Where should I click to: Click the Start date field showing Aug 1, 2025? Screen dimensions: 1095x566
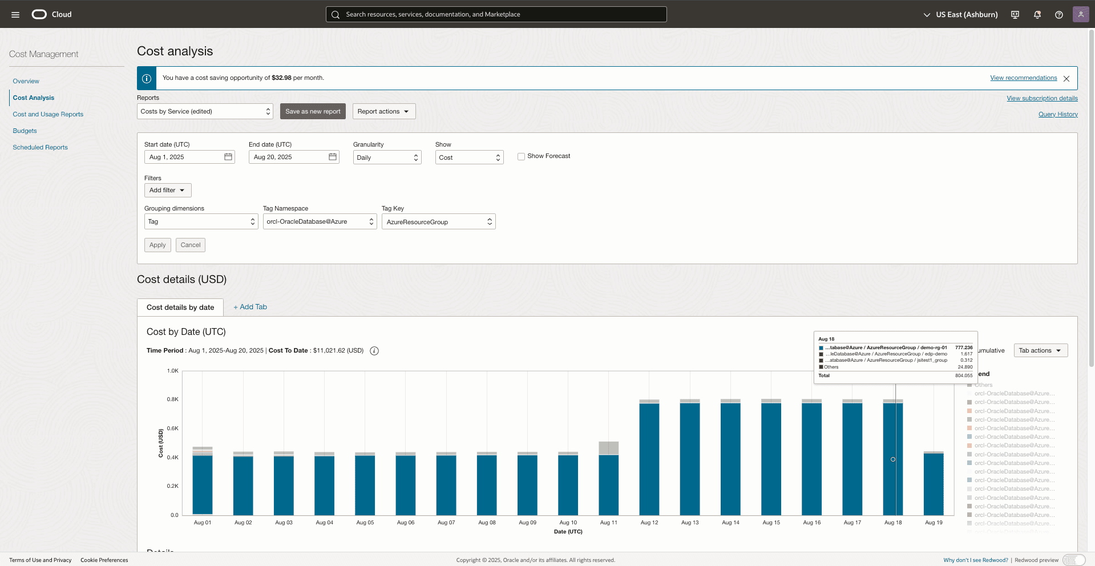pyautogui.click(x=189, y=157)
